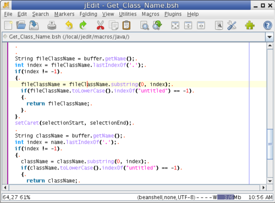Click the fileClassName.toLowerCase() if statement
Image resolution: width=275 pixels, height=203 pixels.
tap(107, 91)
